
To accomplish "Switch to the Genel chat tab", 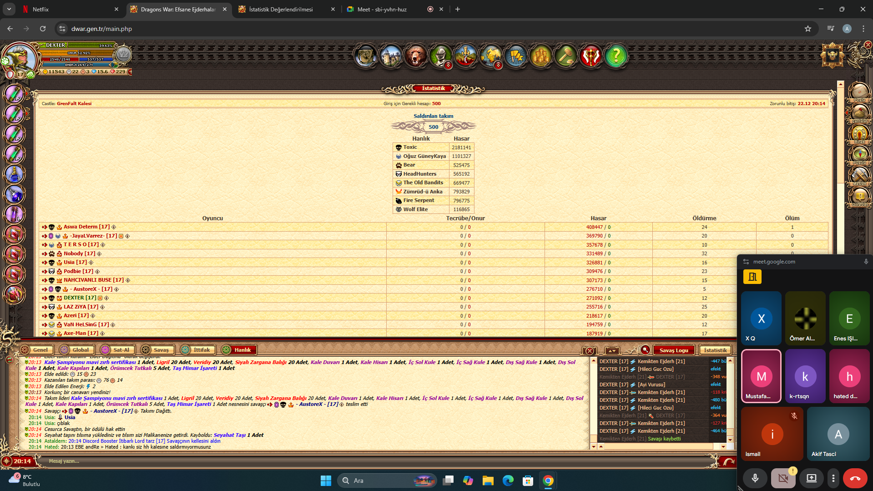I will pos(36,350).
